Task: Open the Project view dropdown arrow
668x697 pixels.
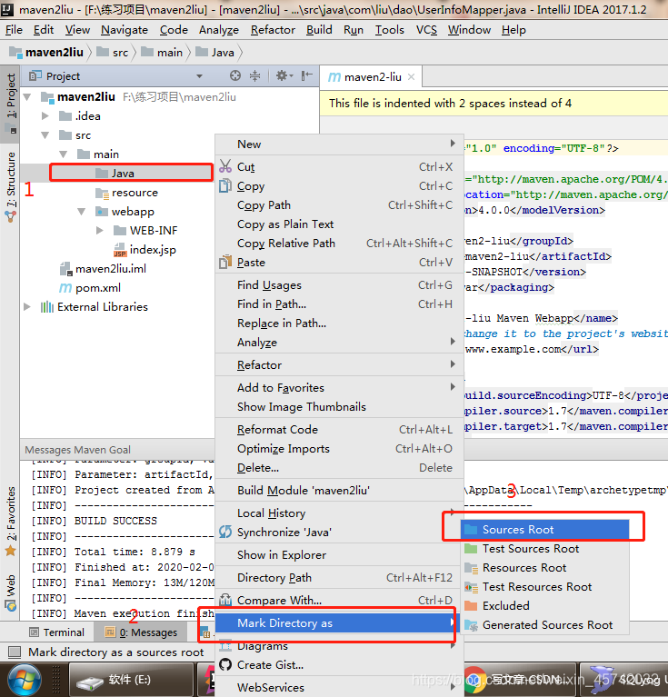Action: [199, 76]
